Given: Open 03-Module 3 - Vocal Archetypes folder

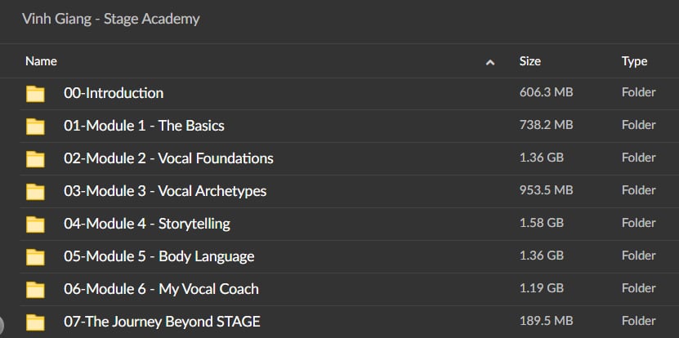Looking at the screenshot, I should coord(165,191).
